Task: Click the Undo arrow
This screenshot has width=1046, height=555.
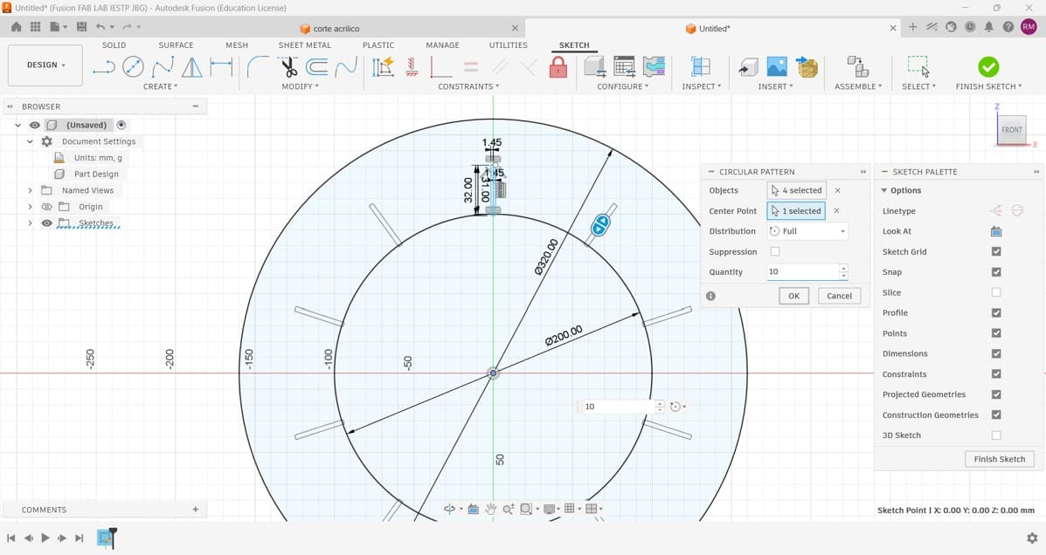Action: pyautogui.click(x=100, y=27)
